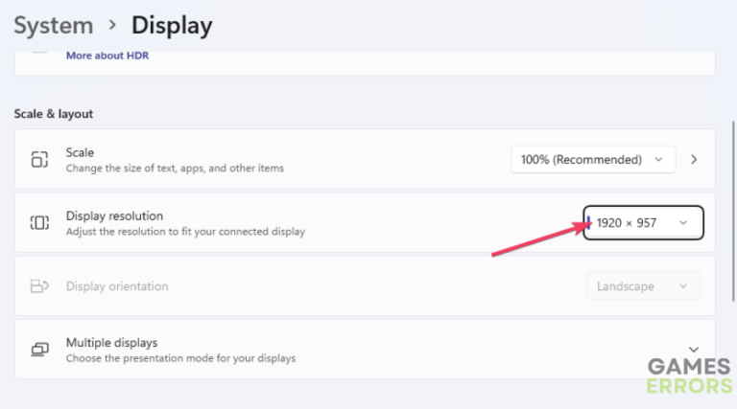Expand the Multiple displays section chevron

(x=694, y=350)
